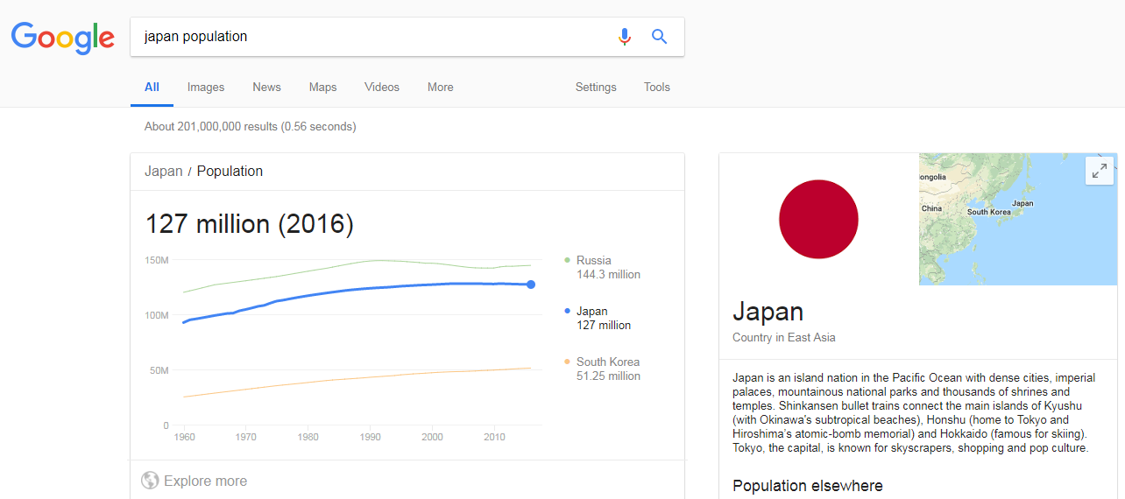
Task: Switch to the Images tab
Action: coord(206,88)
